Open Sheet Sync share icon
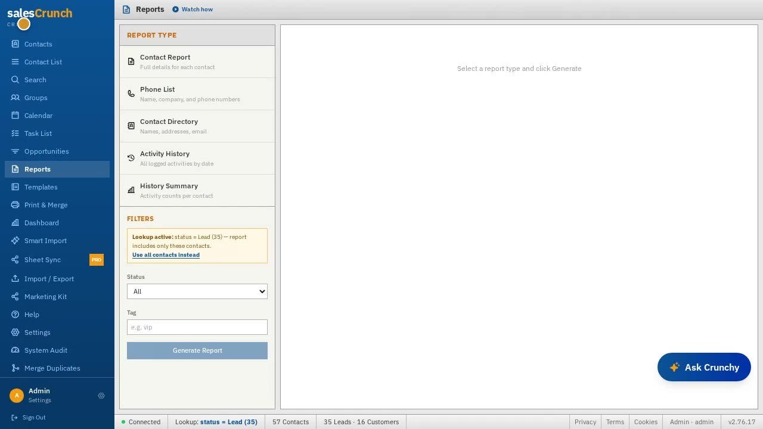763x429 pixels. click(15, 260)
